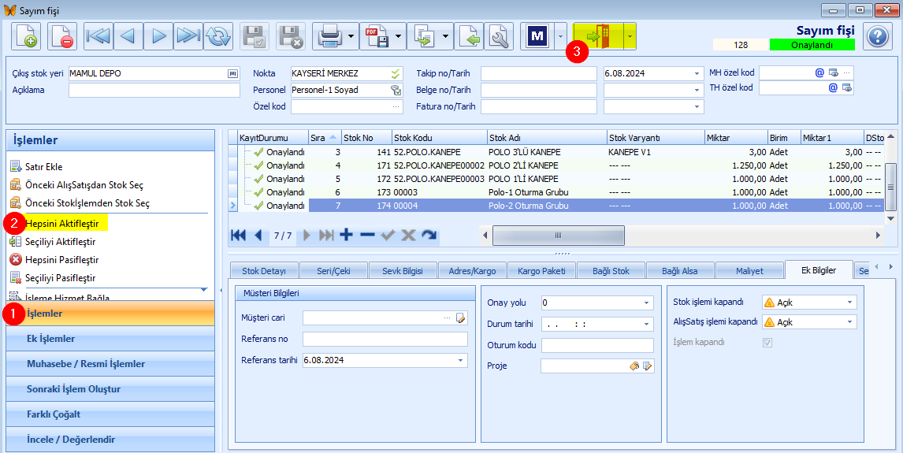Click Satır Ekle in İşlemler panel
903x453 pixels.
44,167
